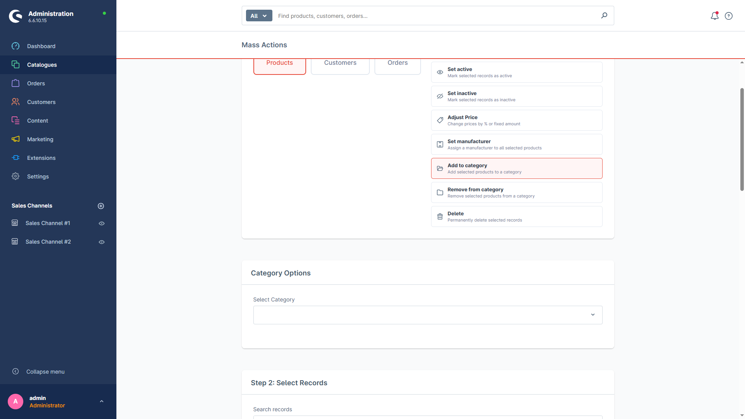This screenshot has width=745, height=419.
Task: Open the help question mark icon
Action: [x=729, y=16]
